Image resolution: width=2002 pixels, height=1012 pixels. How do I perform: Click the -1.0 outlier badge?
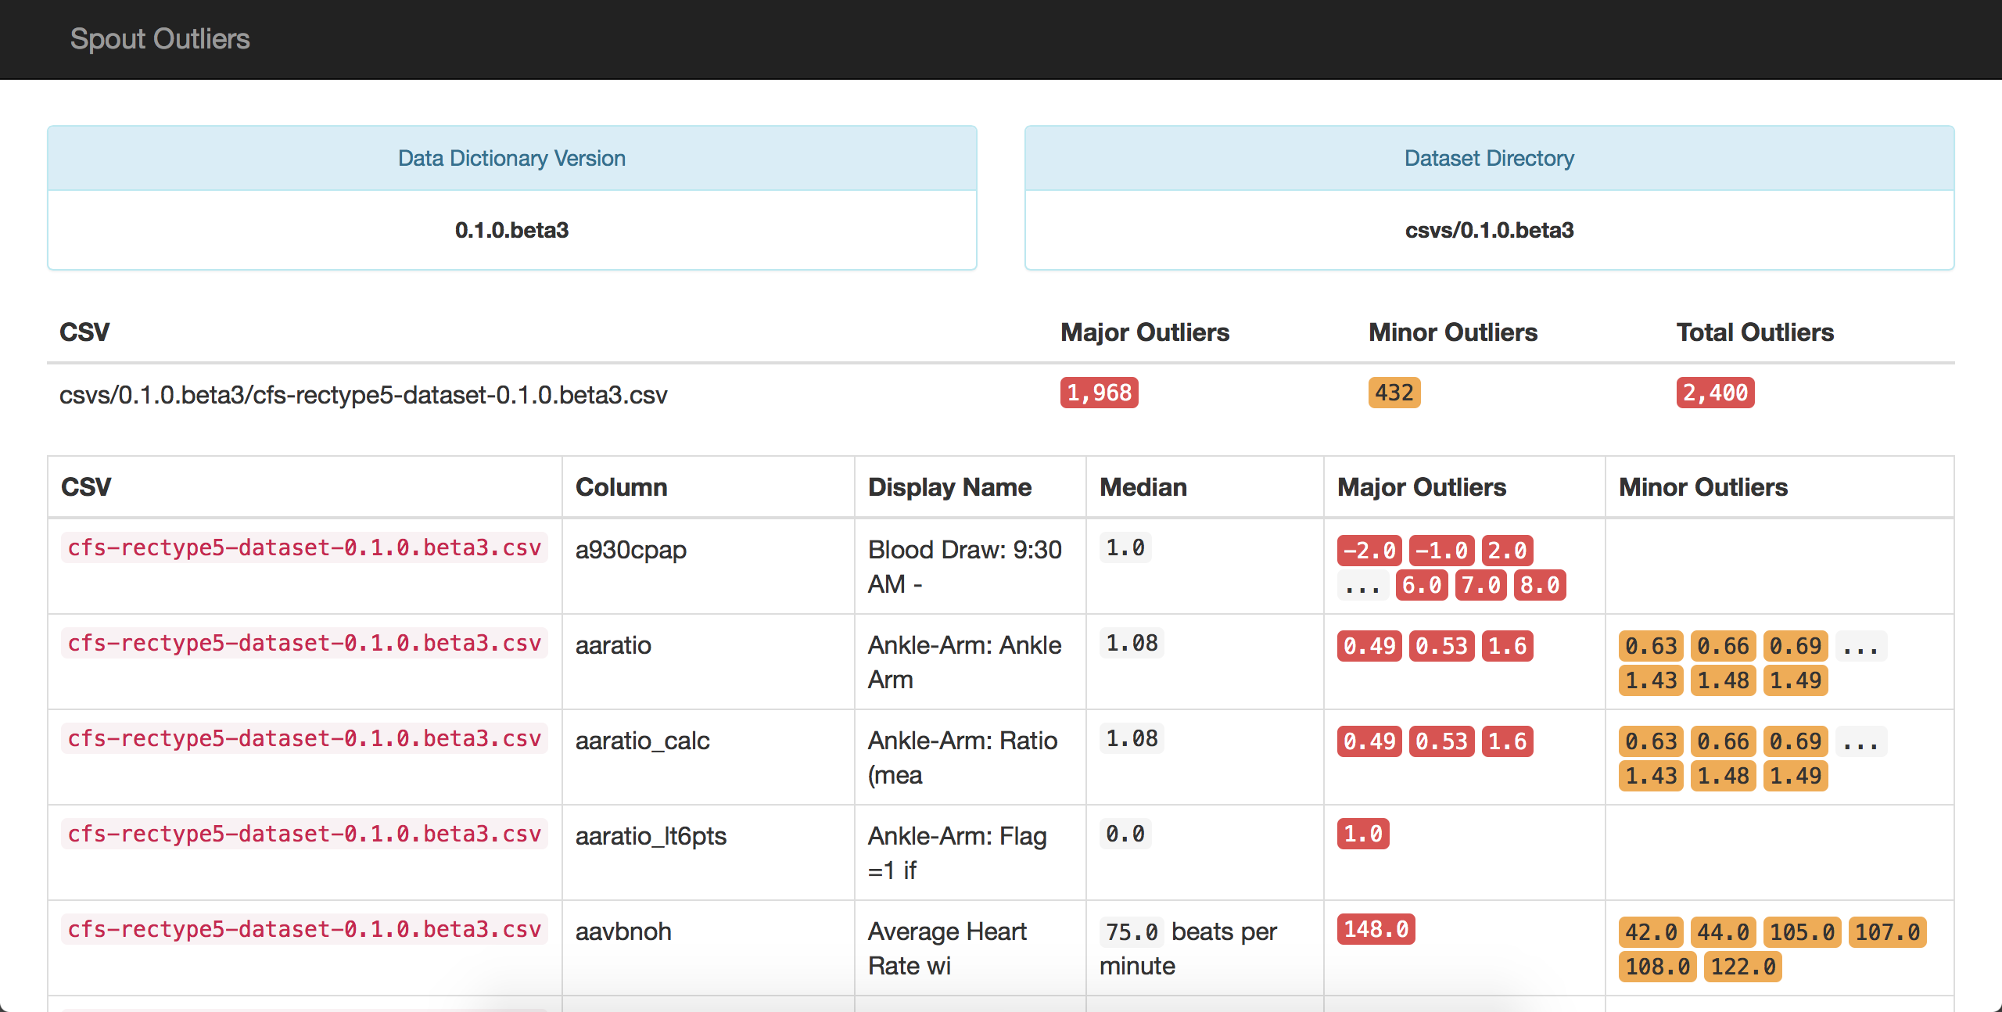[1441, 551]
